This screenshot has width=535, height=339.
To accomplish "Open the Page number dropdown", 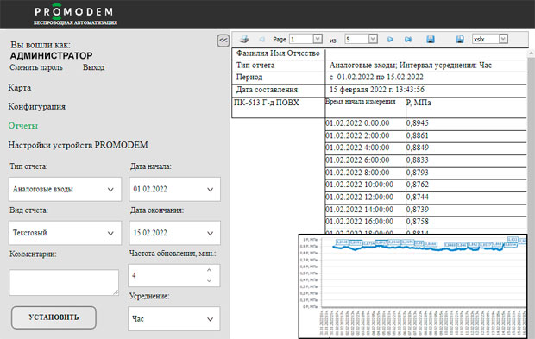I will [x=318, y=39].
